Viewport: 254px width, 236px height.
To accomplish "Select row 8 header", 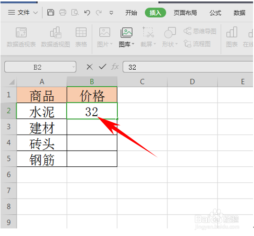I will tap(9, 207).
